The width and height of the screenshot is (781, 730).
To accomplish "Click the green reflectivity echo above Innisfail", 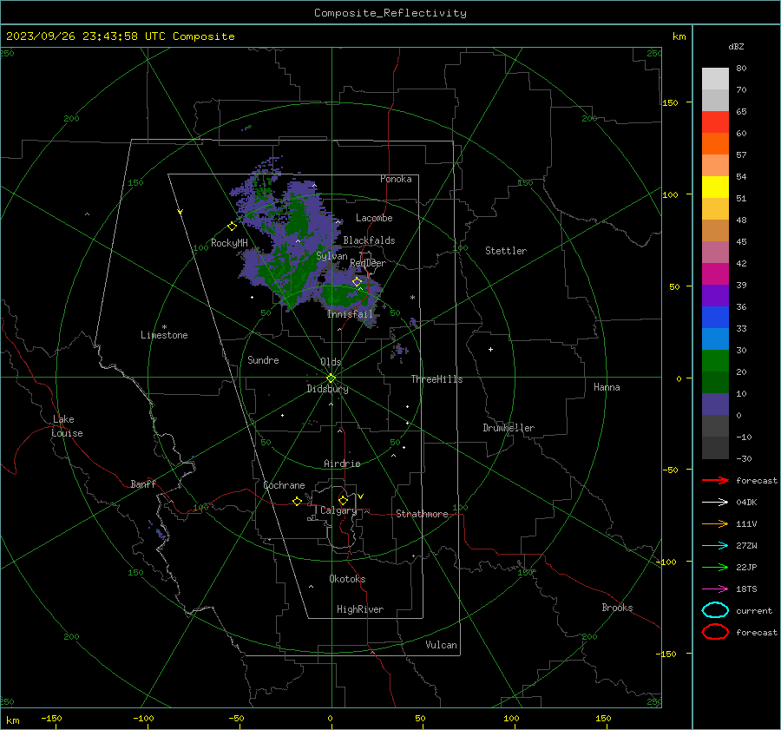I will pos(344,295).
